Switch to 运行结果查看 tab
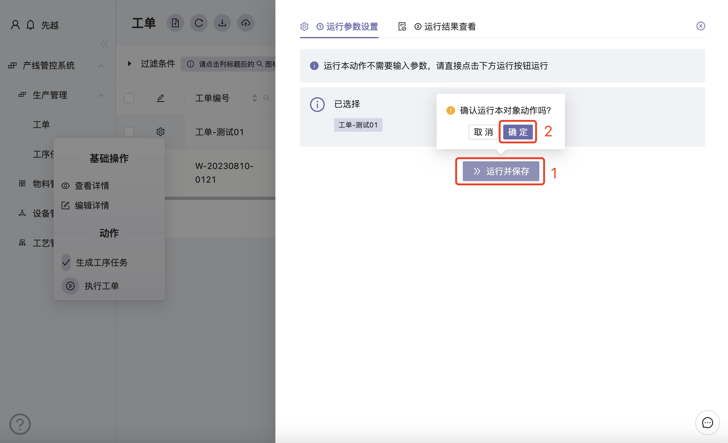728x443 pixels. tap(450, 27)
